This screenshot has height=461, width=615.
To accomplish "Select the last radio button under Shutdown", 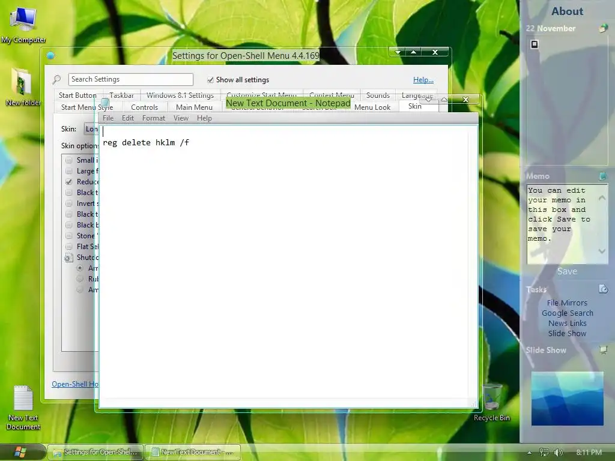I will tap(80, 290).
